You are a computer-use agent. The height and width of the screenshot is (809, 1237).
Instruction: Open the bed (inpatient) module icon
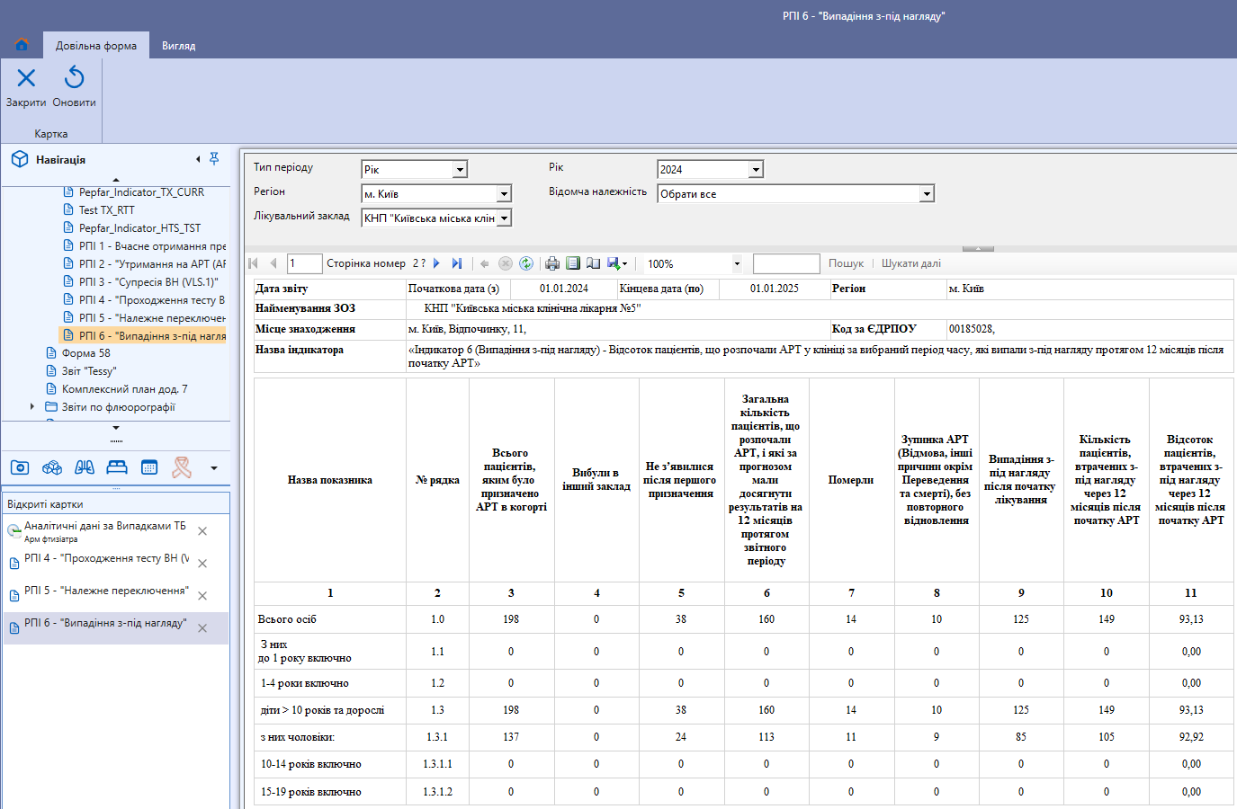[117, 467]
